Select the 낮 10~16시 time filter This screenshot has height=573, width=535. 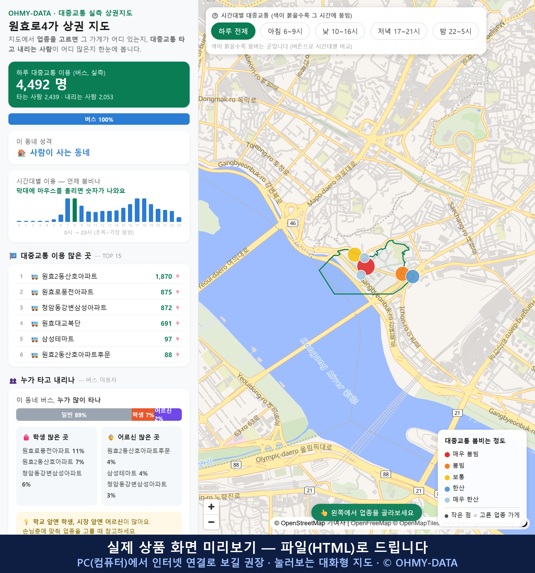tap(340, 31)
